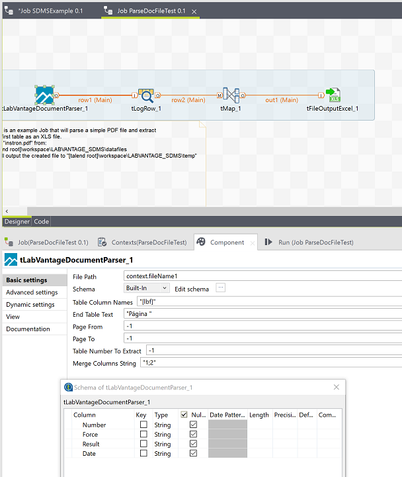
Task: Click the Table Number To Extract field
Action: 274,350
